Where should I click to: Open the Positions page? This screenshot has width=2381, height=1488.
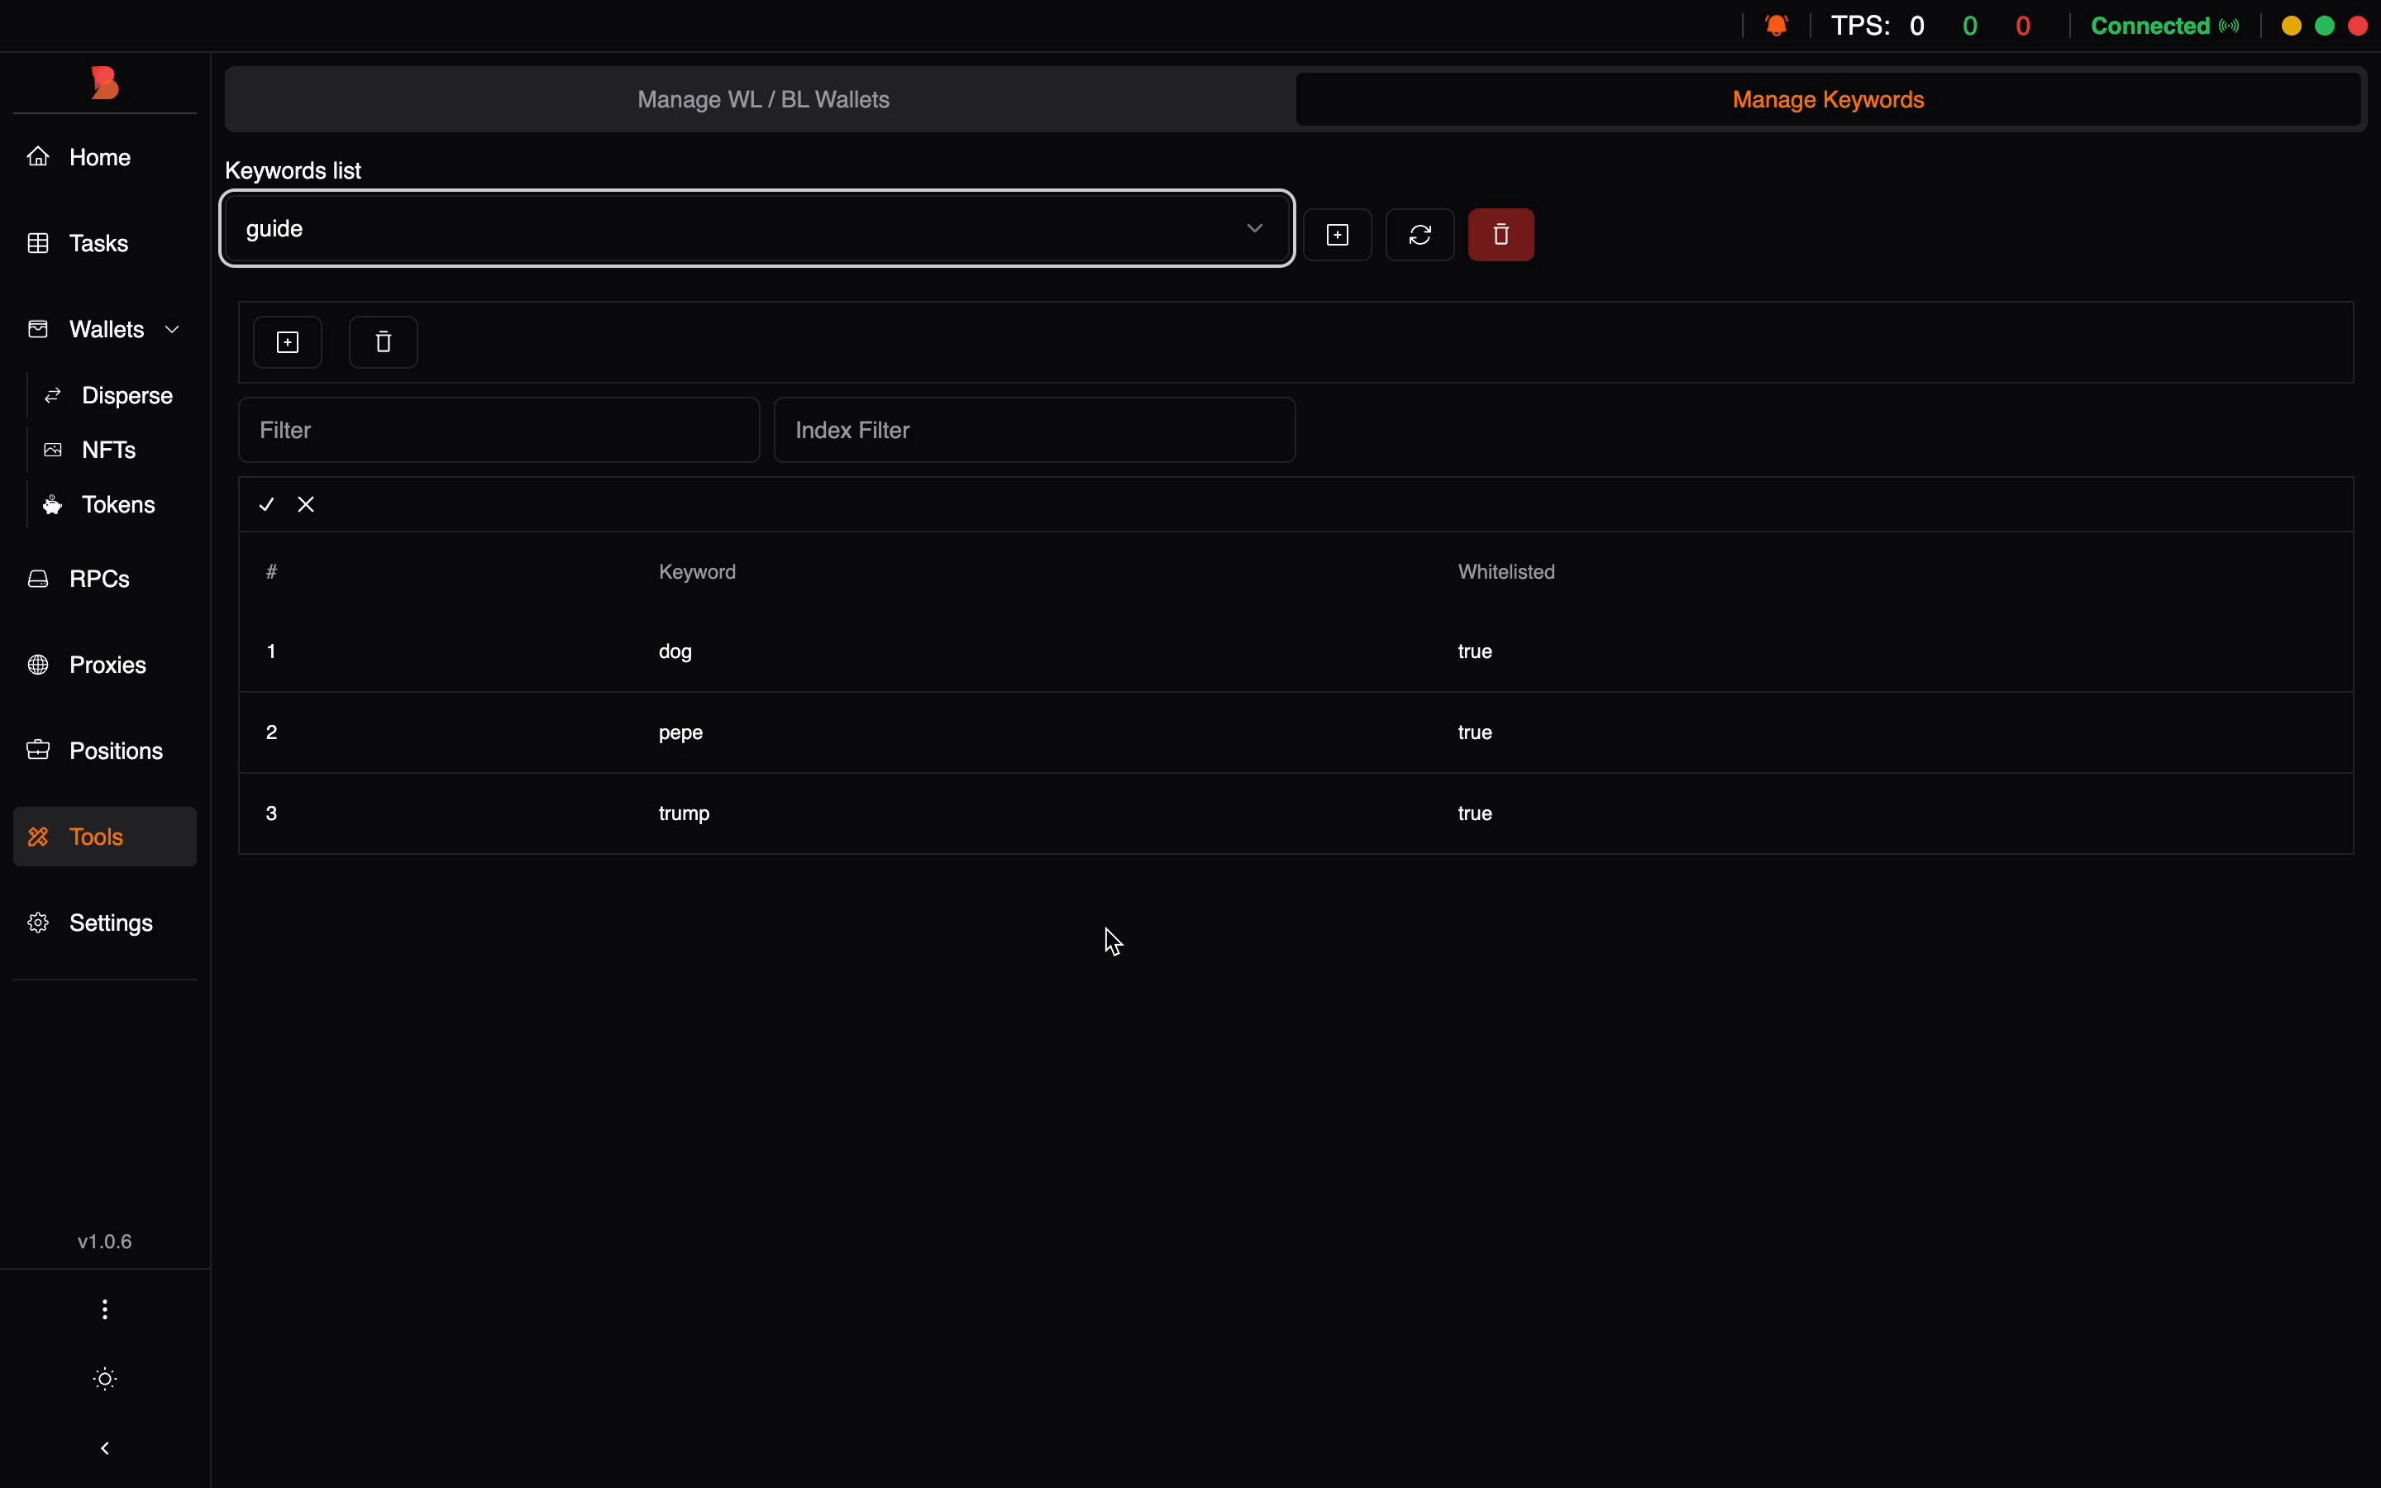pyautogui.click(x=115, y=751)
